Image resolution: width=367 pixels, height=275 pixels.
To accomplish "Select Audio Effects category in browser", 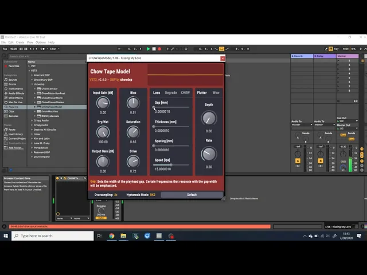I will pos(14,93).
